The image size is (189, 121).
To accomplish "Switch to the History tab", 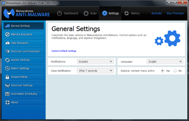I will click(x=132, y=13).
